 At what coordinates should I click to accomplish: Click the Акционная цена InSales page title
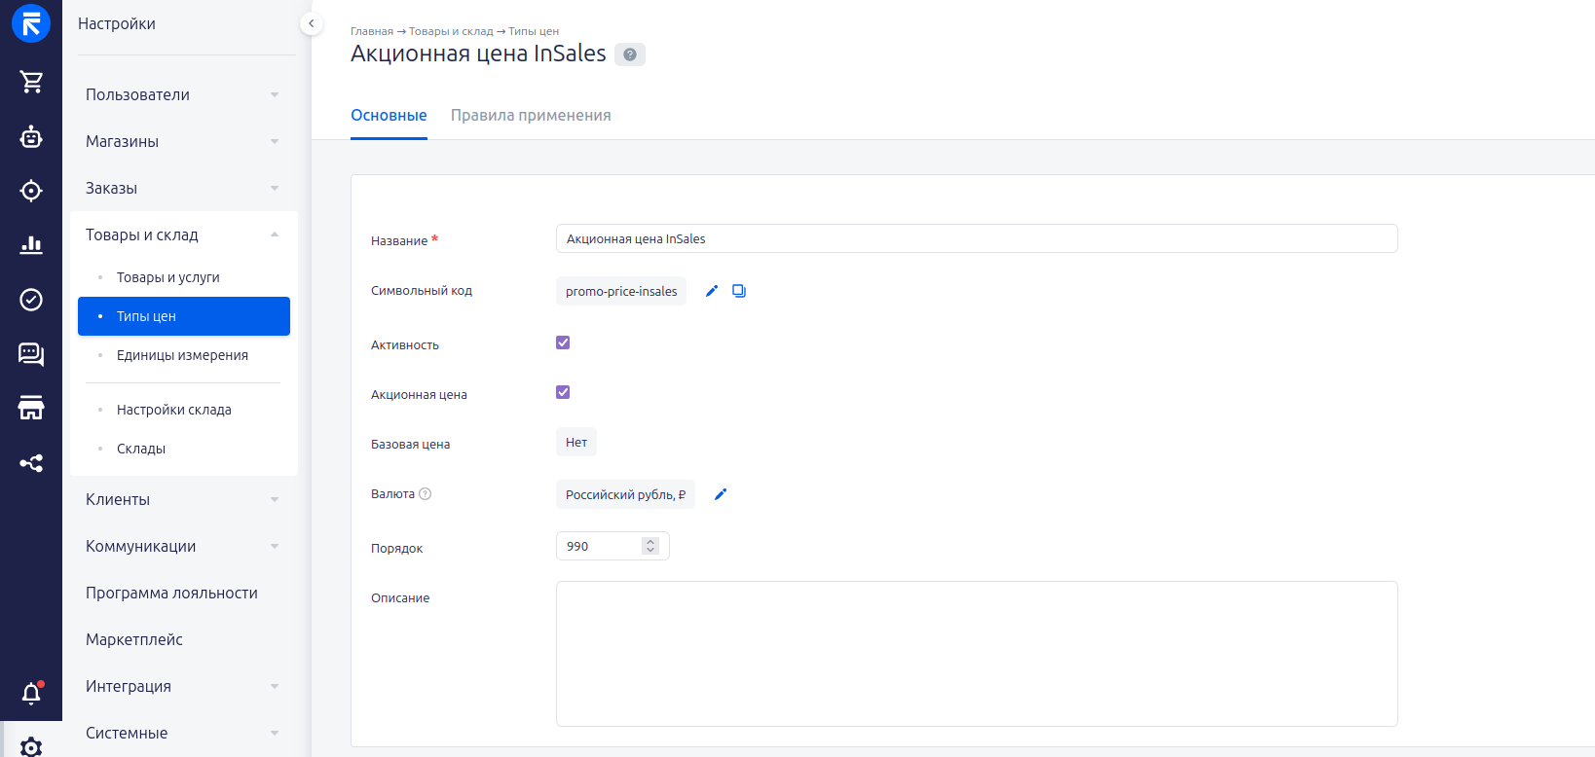click(478, 54)
